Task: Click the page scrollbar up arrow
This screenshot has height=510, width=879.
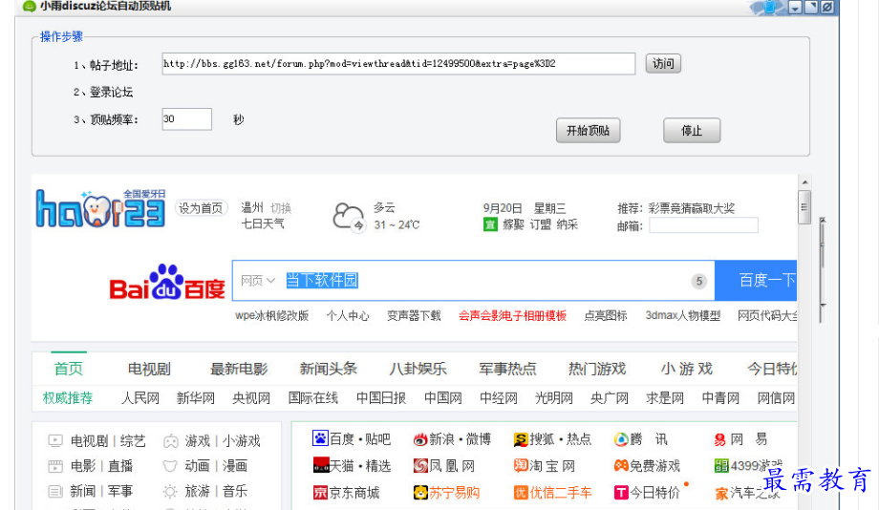Action: (x=805, y=182)
